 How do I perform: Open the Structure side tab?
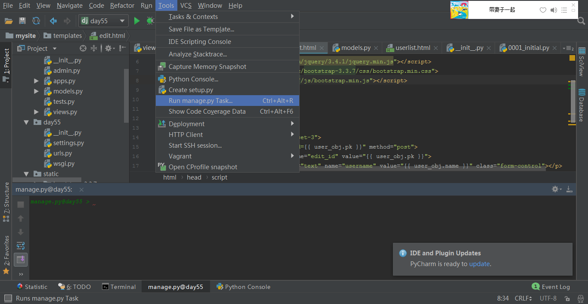click(x=6, y=202)
